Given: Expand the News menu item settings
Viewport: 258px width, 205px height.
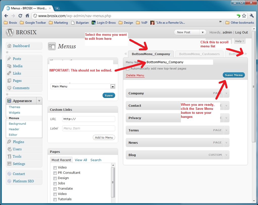Looking at the screenshot, I should [x=227, y=143].
